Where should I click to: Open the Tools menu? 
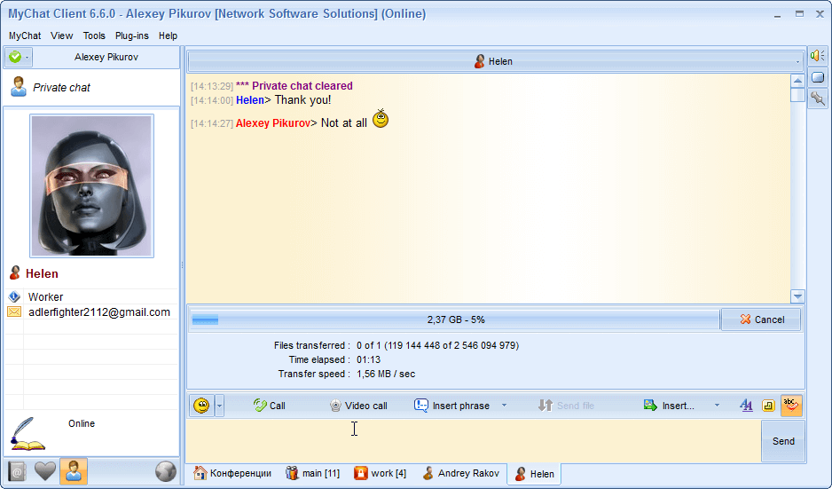[94, 35]
